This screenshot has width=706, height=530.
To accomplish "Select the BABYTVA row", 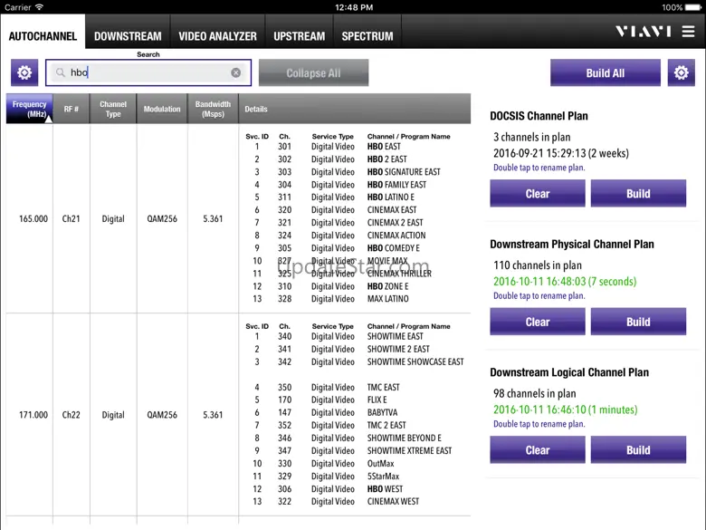I will [x=355, y=412].
